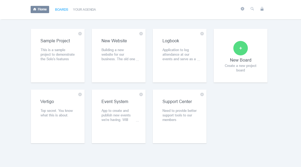Open settings gear on Event System card
301x167 pixels.
point(141,94)
